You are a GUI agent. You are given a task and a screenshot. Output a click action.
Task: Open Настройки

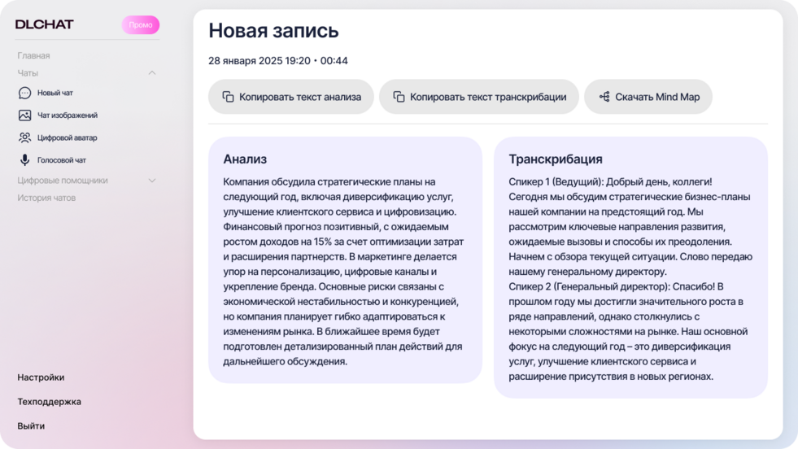point(41,377)
